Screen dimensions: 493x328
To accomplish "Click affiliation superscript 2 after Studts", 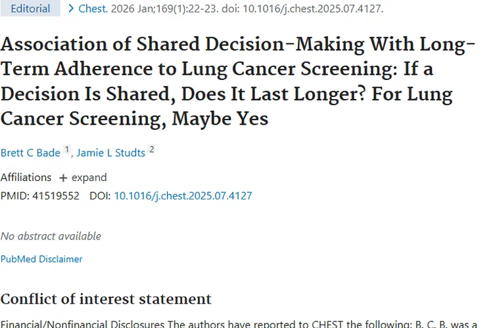I will pos(152,150).
